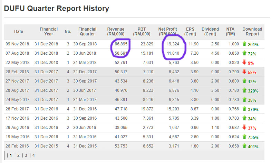Open the 07 Aug 2018 report download arrow

pyautogui.click(x=244, y=53)
